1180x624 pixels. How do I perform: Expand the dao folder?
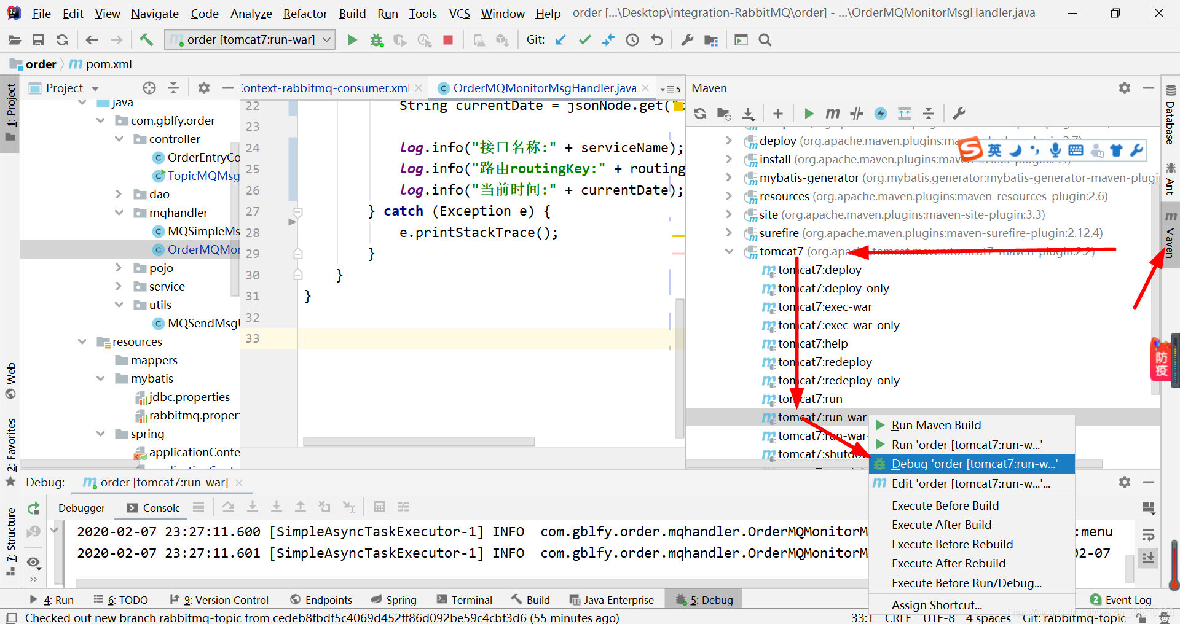119,194
